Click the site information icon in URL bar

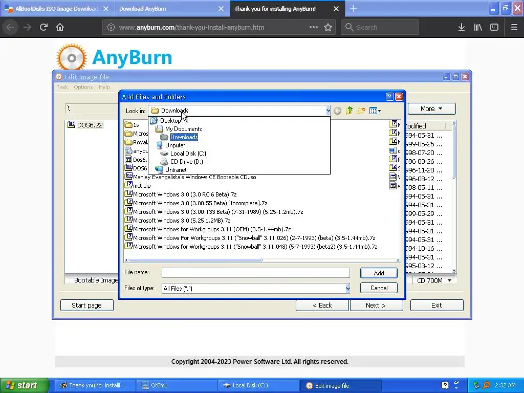click(111, 28)
